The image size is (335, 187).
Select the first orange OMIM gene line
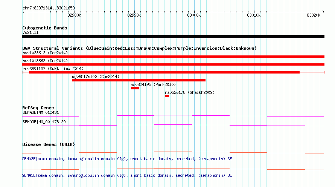pyautogui.click(x=173, y=153)
